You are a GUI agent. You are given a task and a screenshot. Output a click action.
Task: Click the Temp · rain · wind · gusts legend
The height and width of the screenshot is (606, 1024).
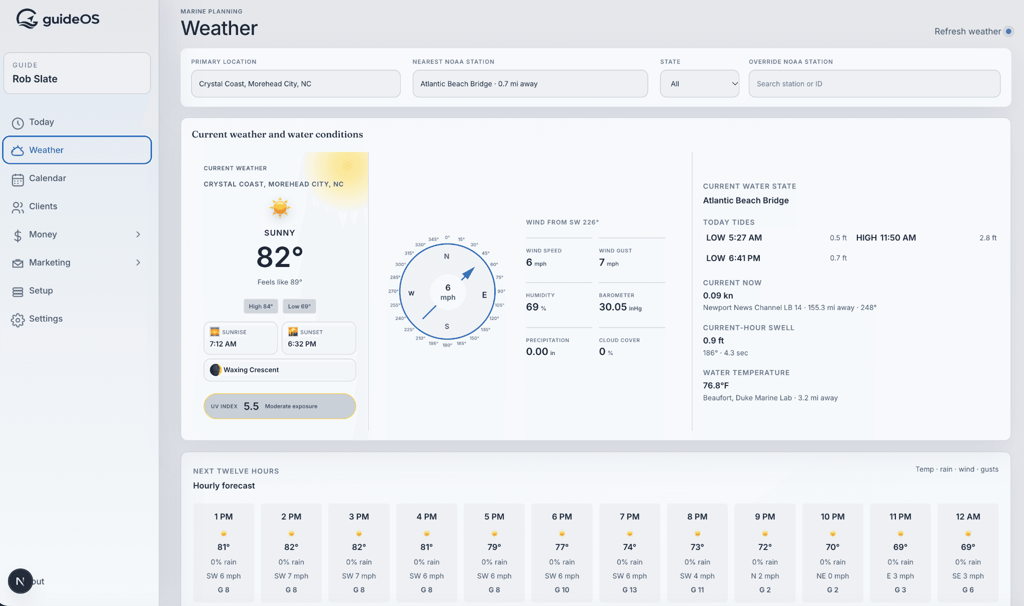point(957,469)
